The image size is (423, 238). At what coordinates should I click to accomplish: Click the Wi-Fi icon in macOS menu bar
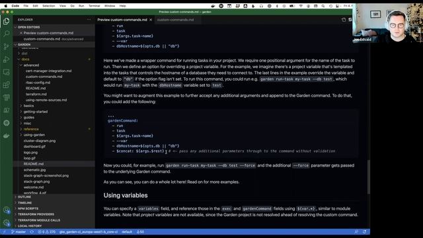pyautogui.click(x=301, y=6)
